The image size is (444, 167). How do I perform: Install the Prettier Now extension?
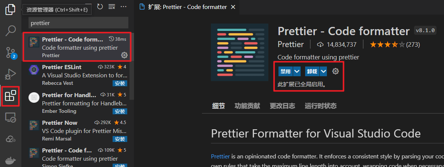pos(120,139)
